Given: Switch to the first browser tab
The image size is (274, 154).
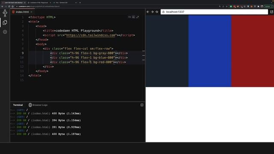Looking at the screenshot, I should pos(14,3).
